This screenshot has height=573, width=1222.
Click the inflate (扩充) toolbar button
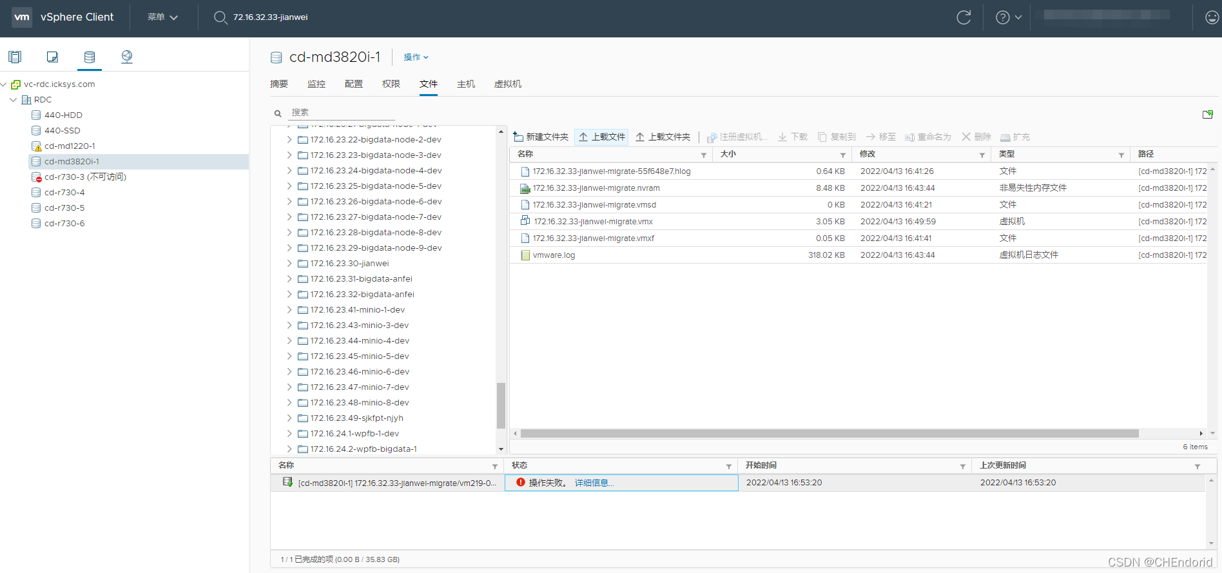(1015, 137)
